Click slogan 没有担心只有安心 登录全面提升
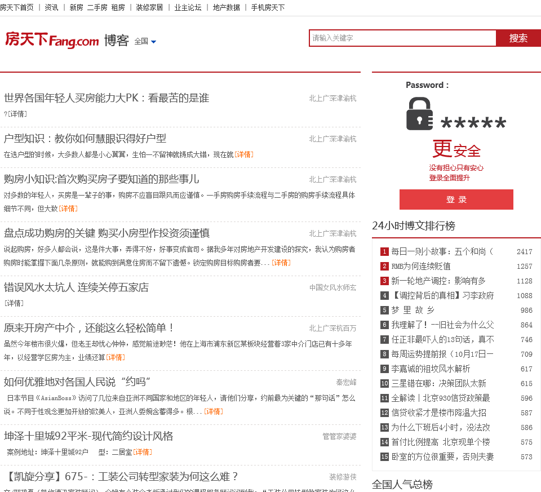The height and width of the screenshot is (492, 541). (x=456, y=173)
